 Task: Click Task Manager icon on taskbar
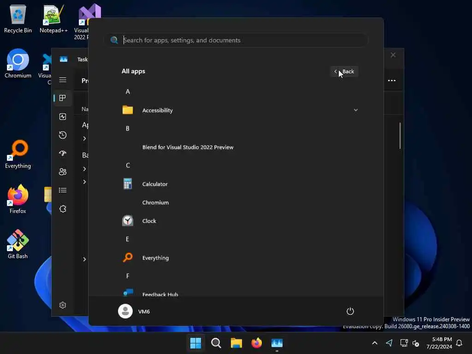point(277,343)
